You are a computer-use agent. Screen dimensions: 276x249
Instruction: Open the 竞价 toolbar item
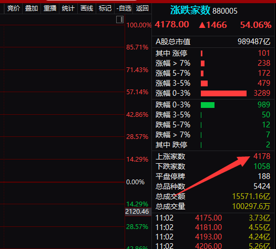(x=13, y=8)
